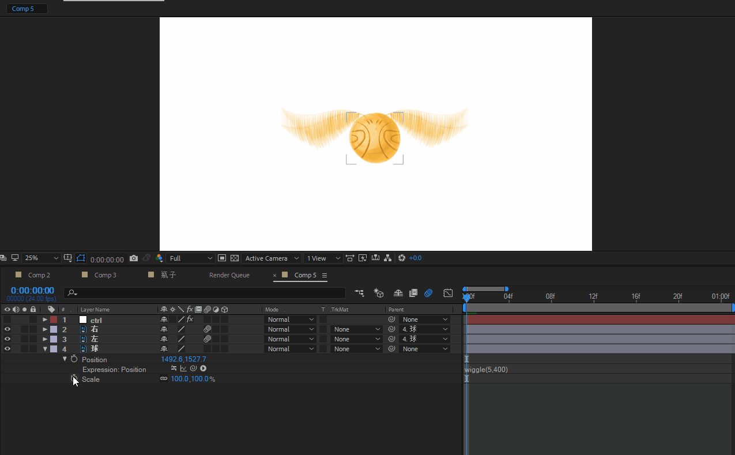Screen dimensions: 735x455
Task: Open TrkMat dropdown for layer 右
Action: [x=356, y=329]
